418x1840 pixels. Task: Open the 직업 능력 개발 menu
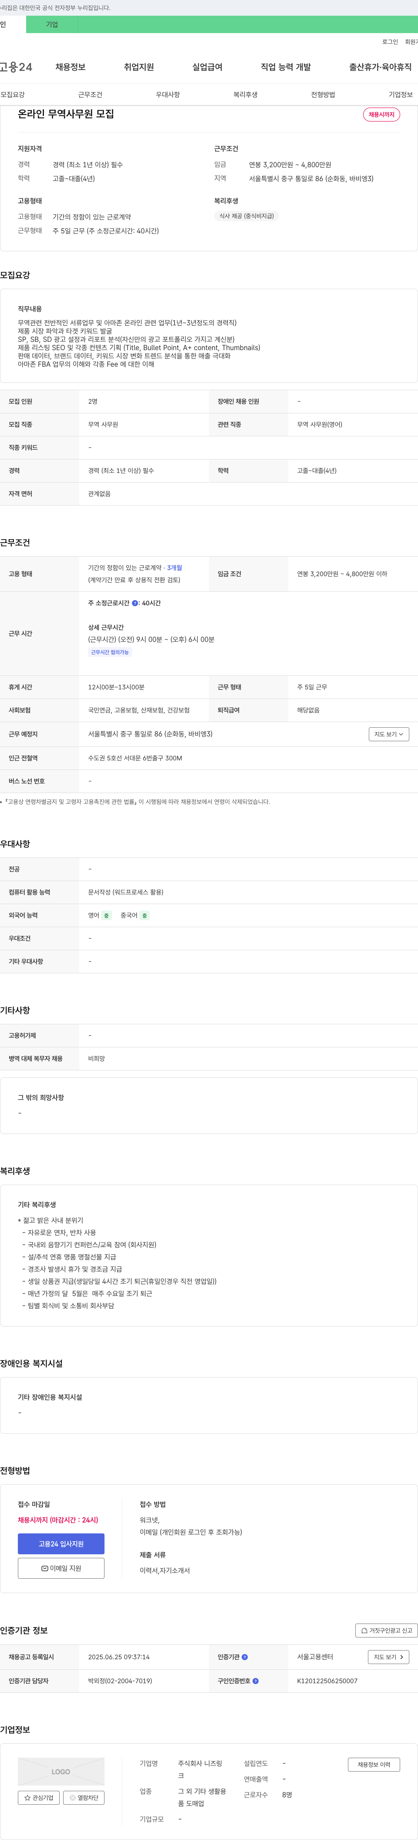coord(286,67)
